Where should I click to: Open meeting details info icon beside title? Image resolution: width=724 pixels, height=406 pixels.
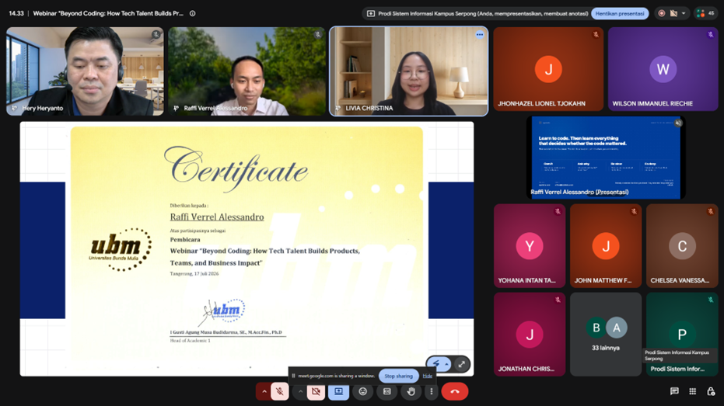pyautogui.click(x=193, y=13)
